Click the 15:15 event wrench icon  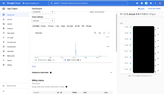pos(130,69)
